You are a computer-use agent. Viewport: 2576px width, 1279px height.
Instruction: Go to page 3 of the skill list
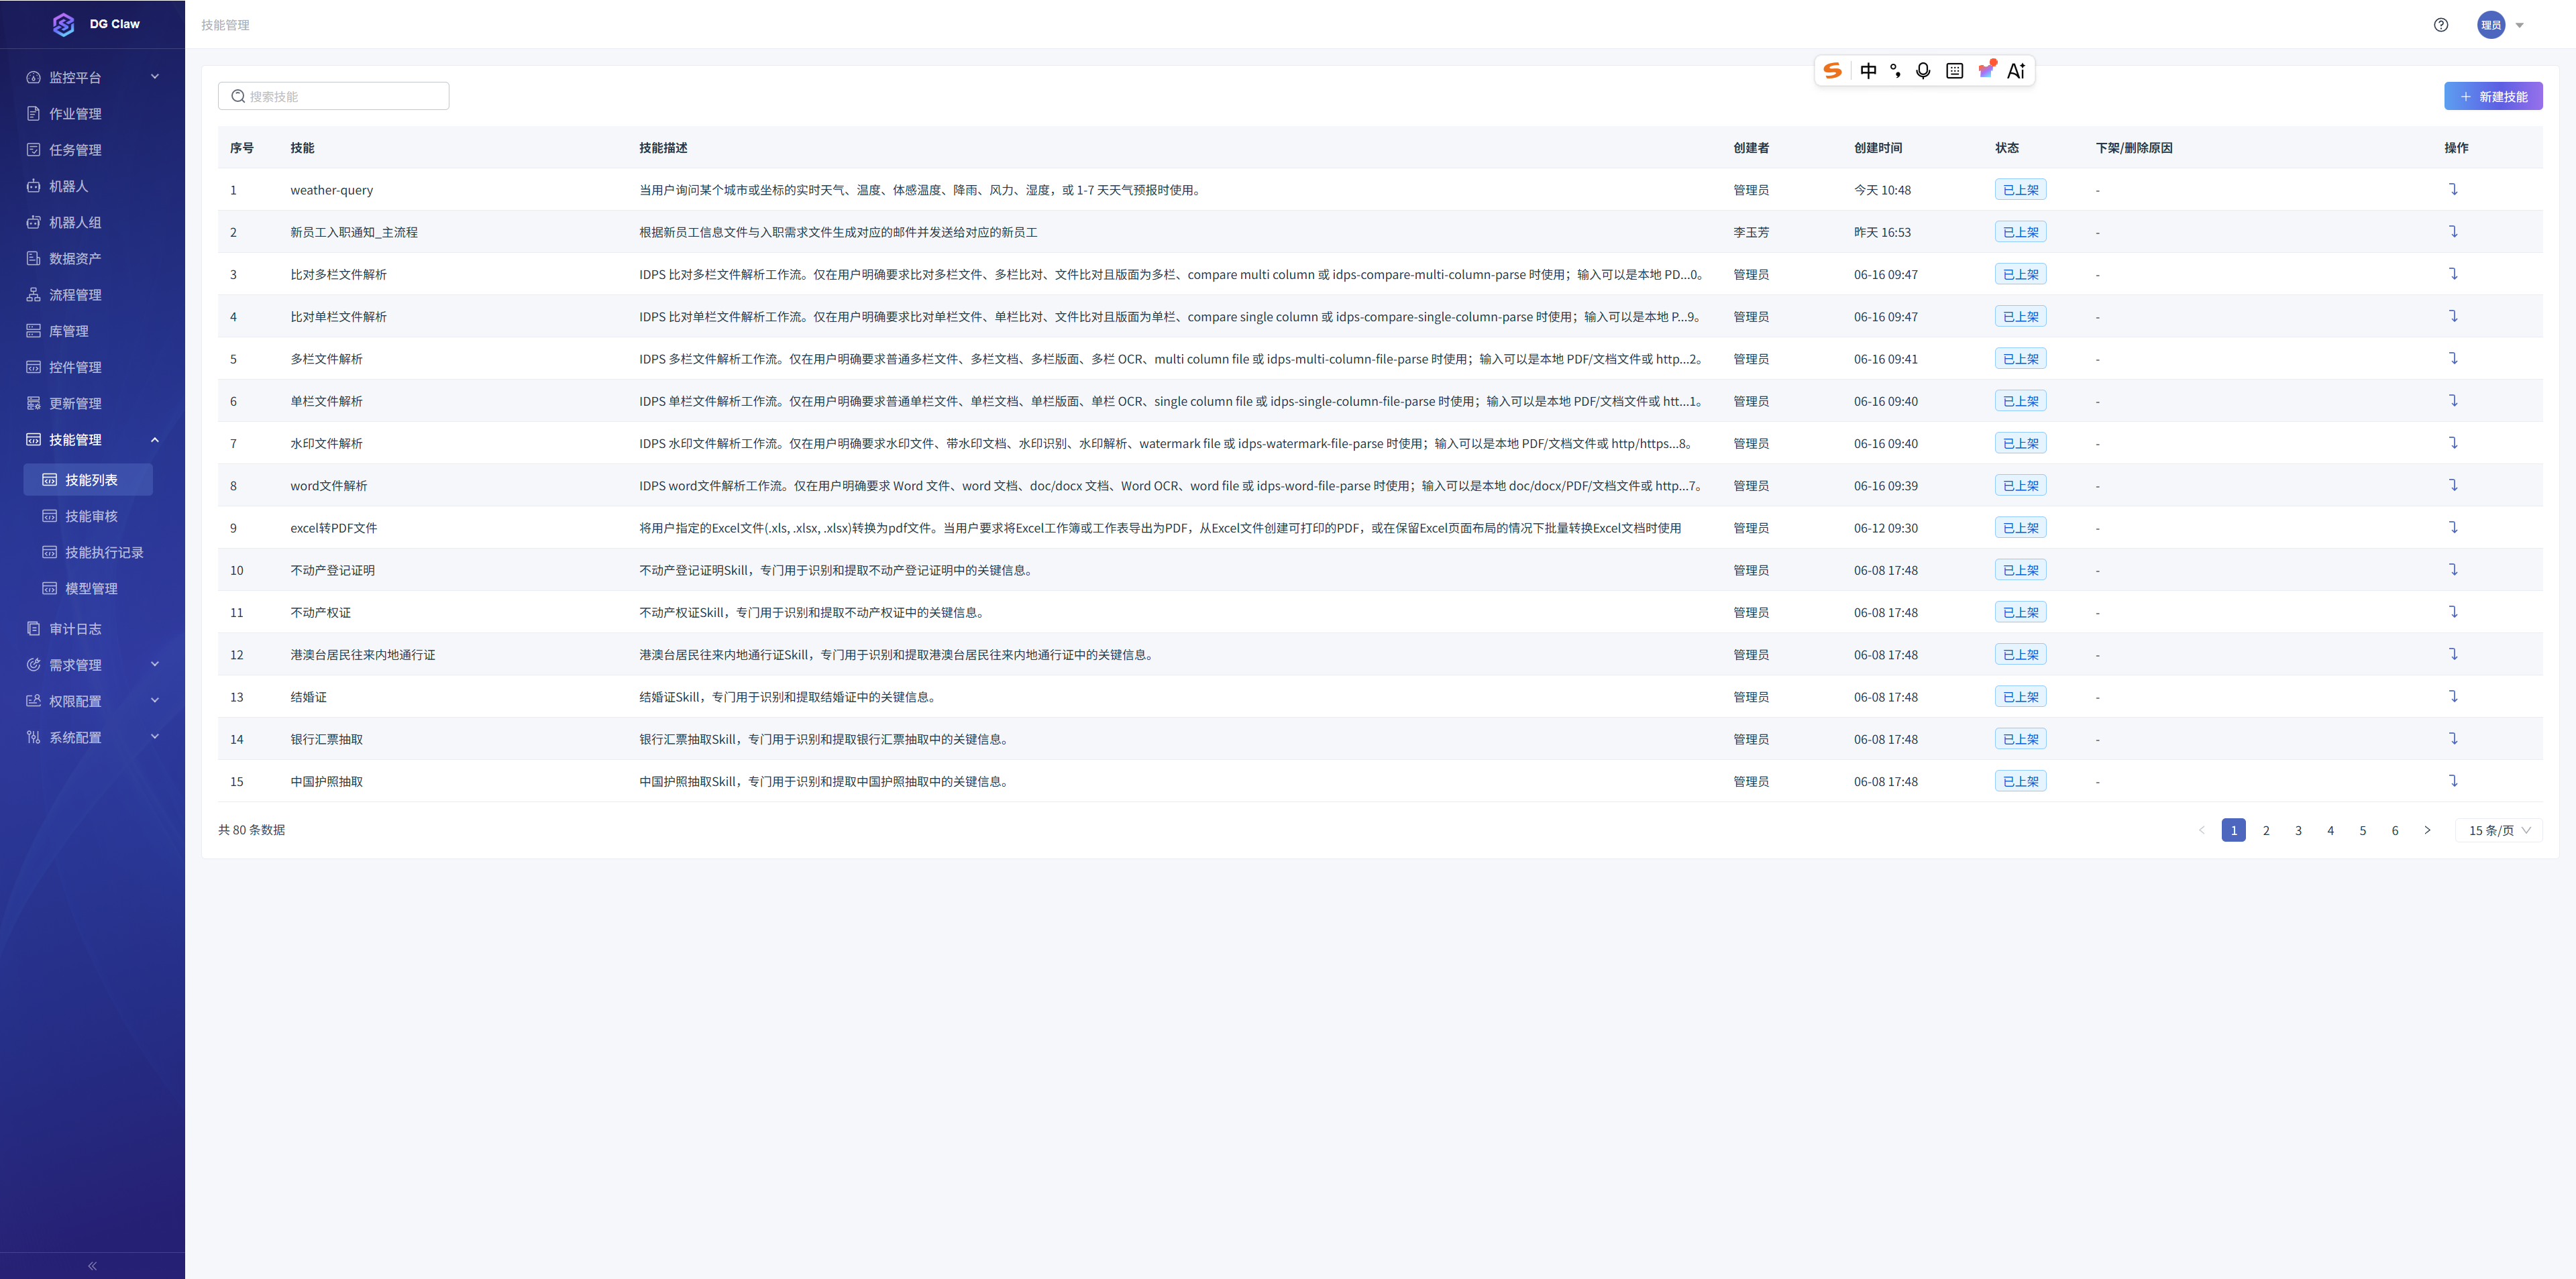point(2298,830)
